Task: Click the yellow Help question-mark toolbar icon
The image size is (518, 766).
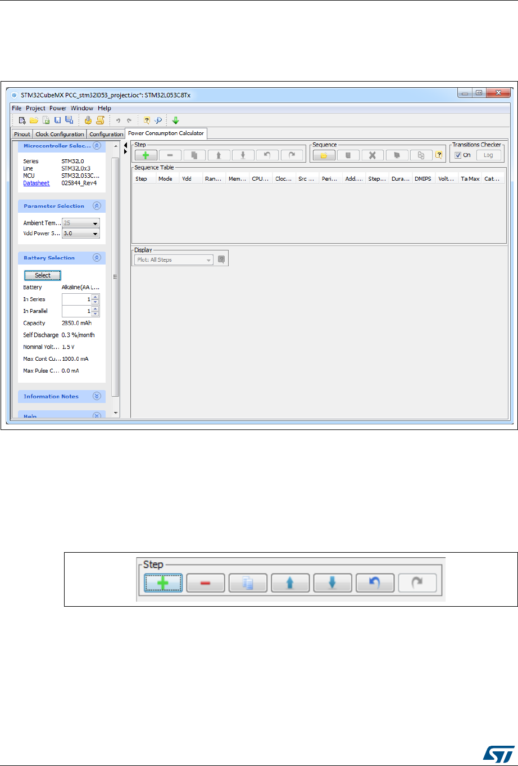Action: (147, 120)
